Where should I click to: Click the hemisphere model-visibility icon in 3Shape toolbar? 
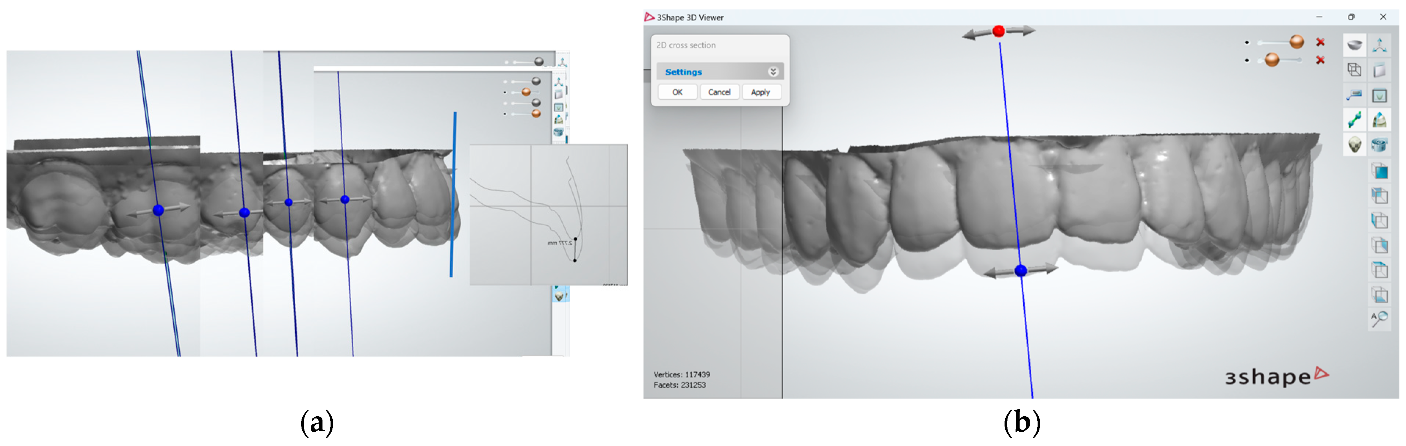click(1354, 45)
